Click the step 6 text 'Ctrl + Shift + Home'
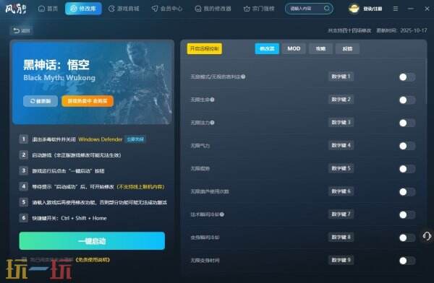This screenshot has width=434, height=283. pos(84,218)
